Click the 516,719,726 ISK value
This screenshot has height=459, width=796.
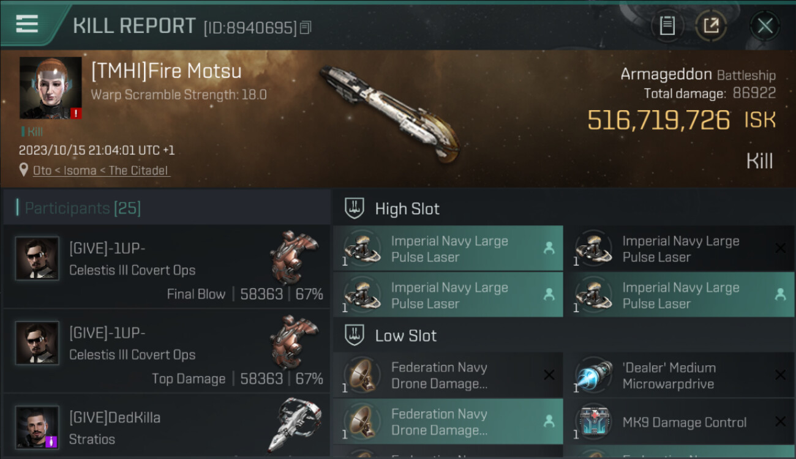click(659, 121)
